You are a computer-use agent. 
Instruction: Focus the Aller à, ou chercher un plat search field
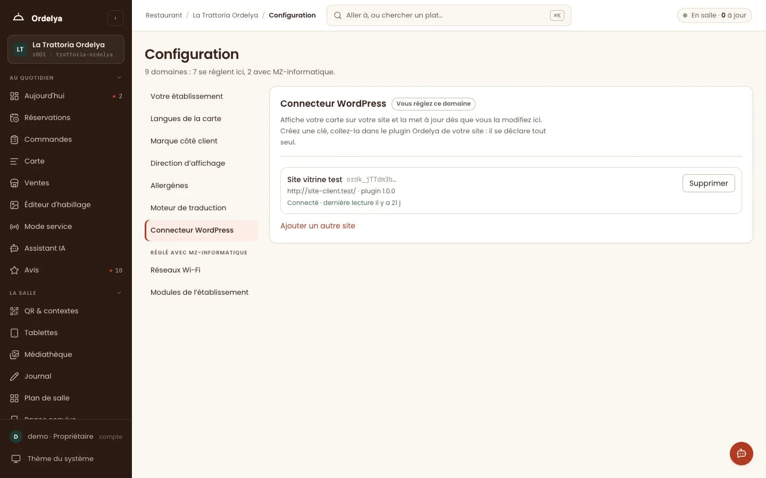click(448, 15)
